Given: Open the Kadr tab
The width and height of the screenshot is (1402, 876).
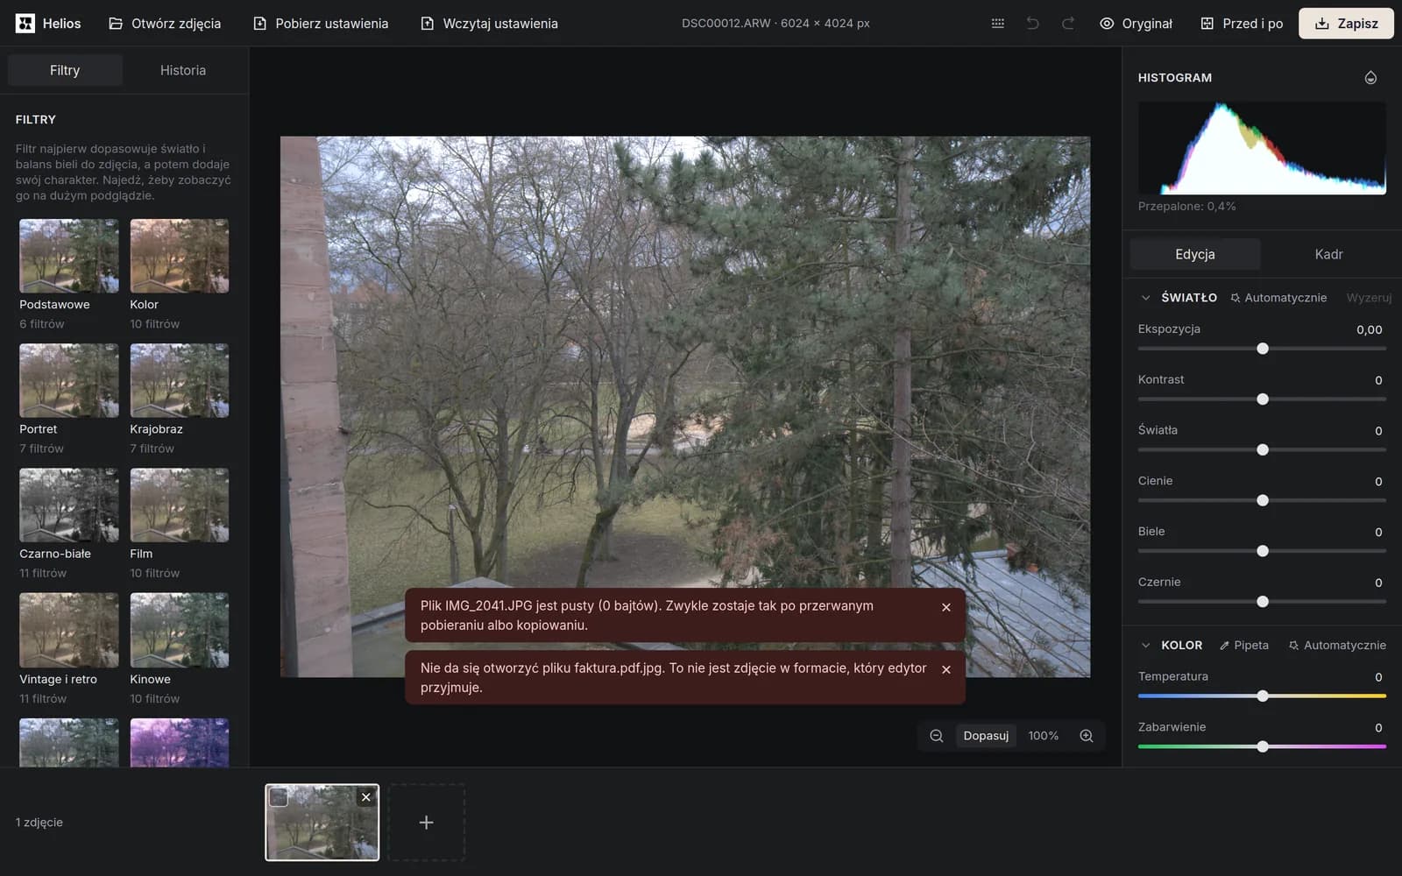Looking at the screenshot, I should coord(1328,254).
